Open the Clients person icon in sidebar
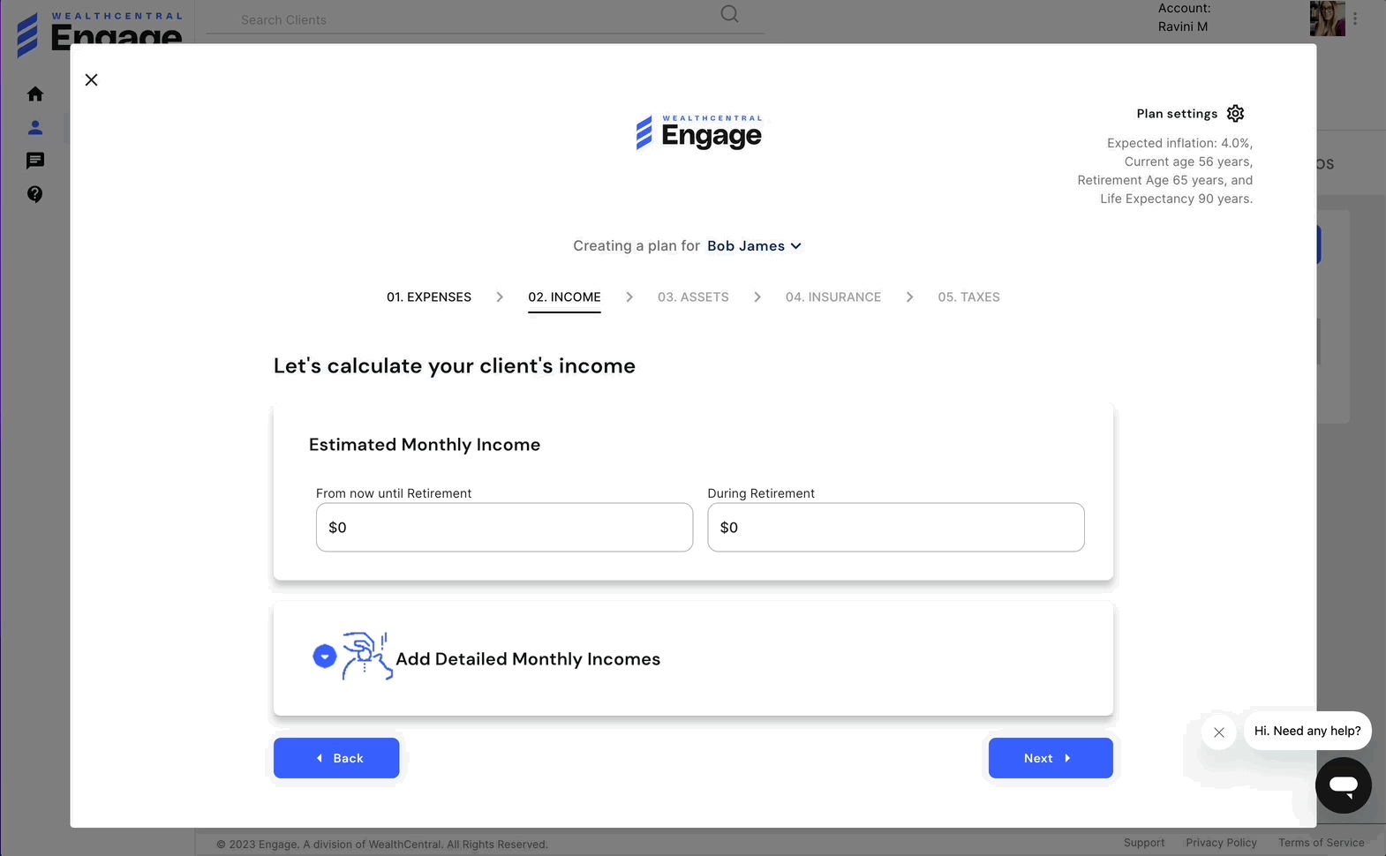Screen dimensions: 1386x856 pyautogui.click(x=35, y=128)
